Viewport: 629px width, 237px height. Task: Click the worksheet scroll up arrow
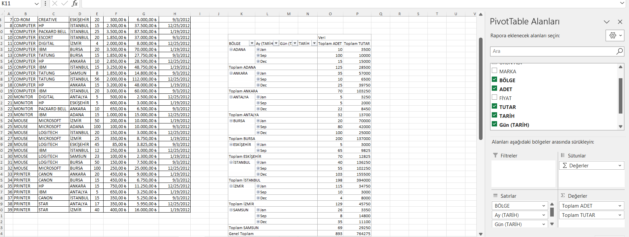pos(481,15)
